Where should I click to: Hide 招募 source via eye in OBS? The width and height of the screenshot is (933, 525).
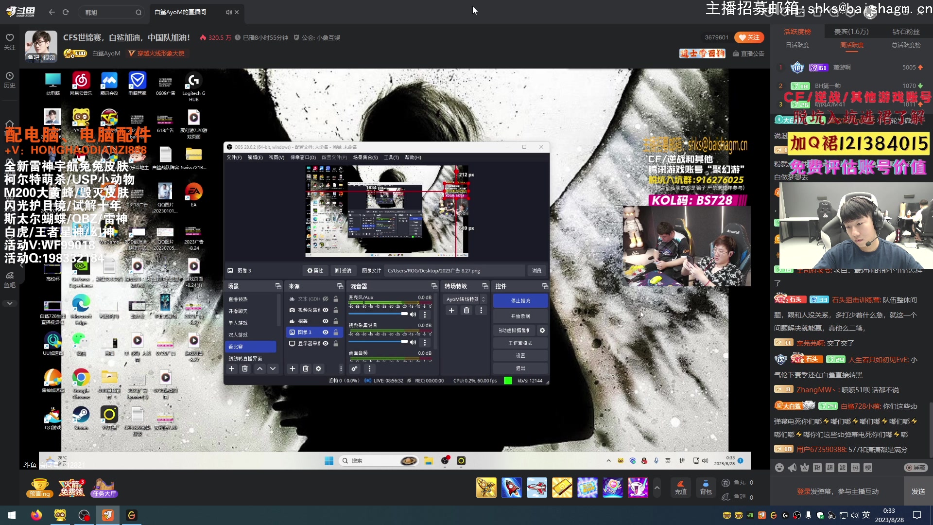(x=326, y=321)
